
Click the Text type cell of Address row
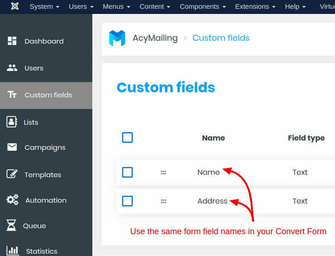pyautogui.click(x=300, y=201)
